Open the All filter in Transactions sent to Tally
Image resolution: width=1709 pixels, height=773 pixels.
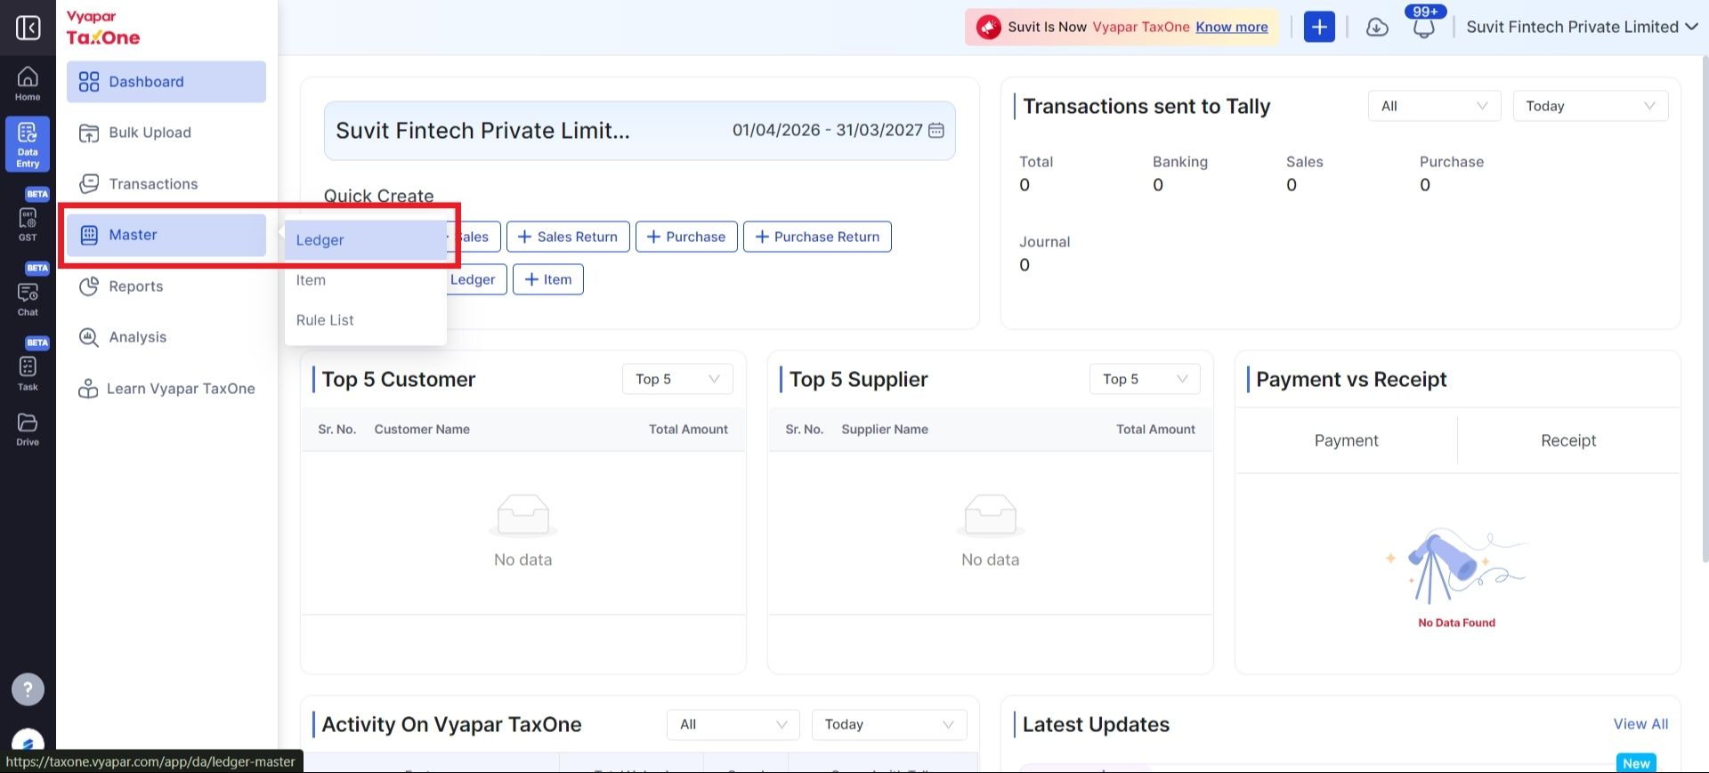click(1434, 106)
